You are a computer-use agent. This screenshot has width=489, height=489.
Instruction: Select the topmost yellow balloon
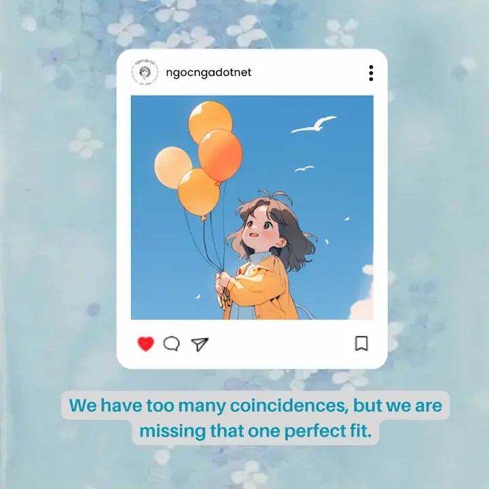210,121
